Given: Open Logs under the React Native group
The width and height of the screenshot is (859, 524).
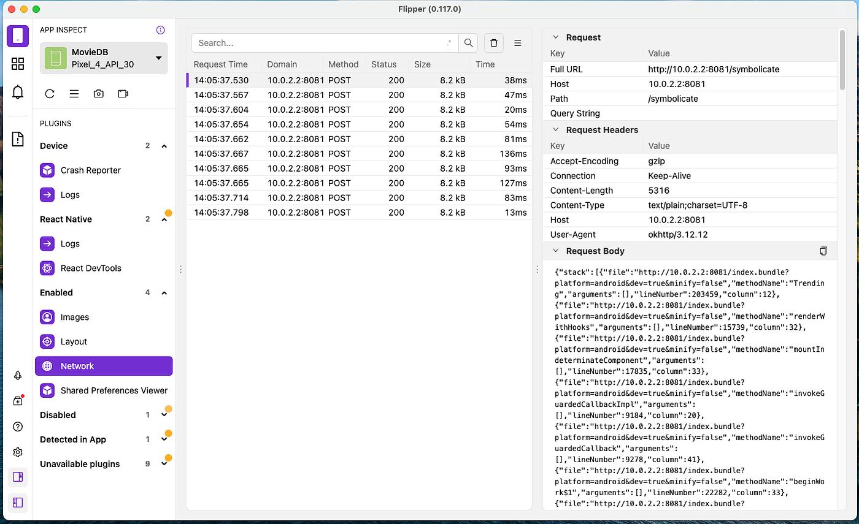Looking at the screenshot, I should click(x=104, y=244).
